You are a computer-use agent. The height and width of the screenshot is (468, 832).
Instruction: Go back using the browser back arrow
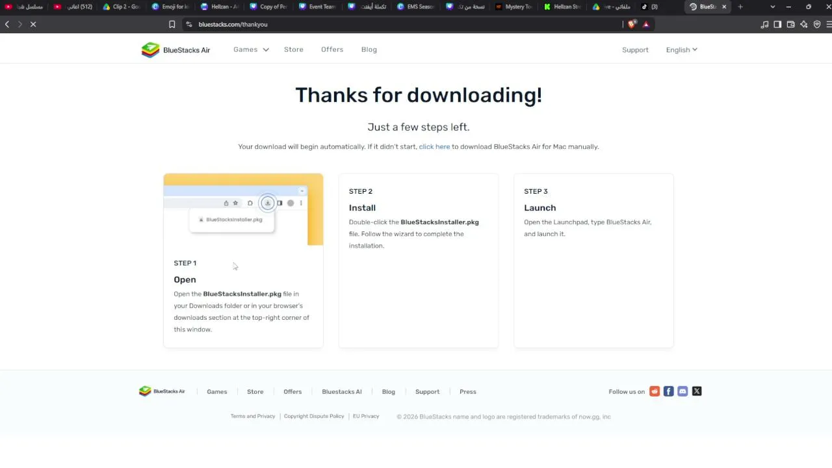pos(7,24)
